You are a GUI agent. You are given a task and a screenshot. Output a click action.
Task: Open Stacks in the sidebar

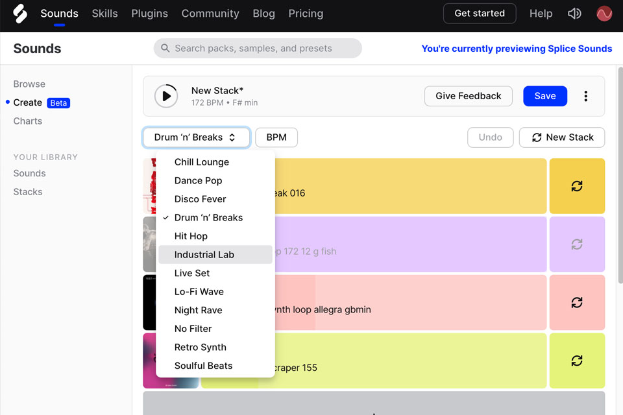click(x=28, y=192)
